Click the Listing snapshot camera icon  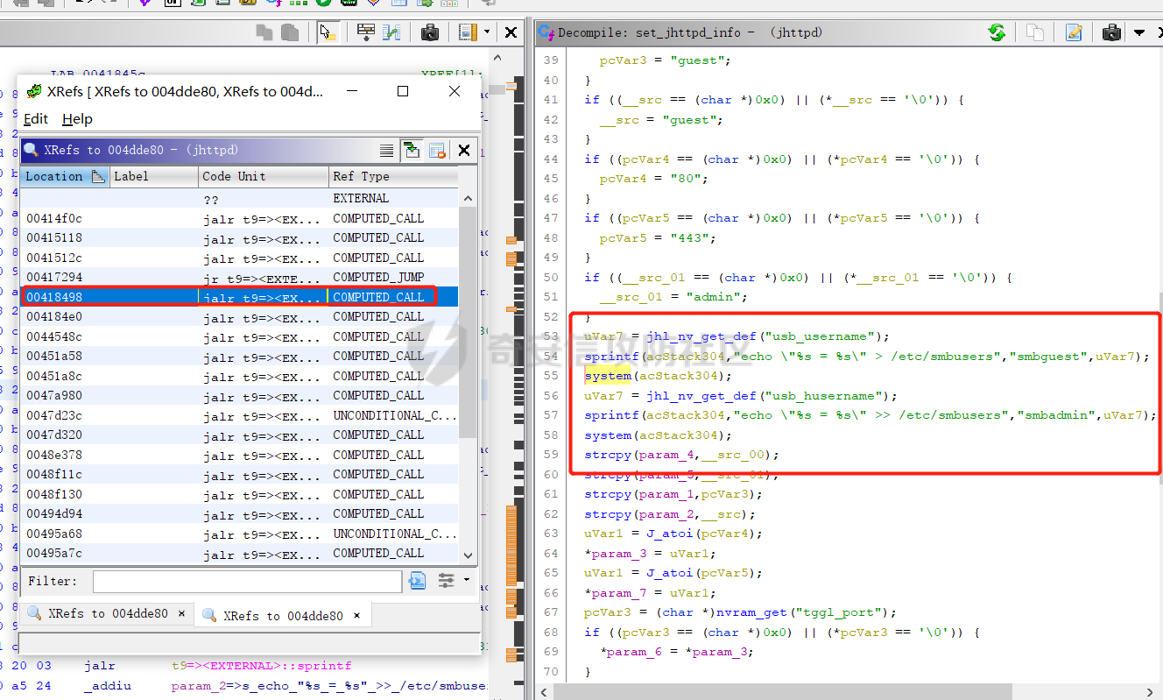[x=429, y=32]
